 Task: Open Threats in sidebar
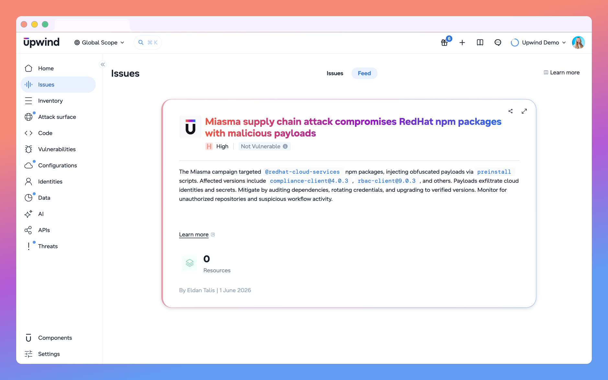(58, 246)
